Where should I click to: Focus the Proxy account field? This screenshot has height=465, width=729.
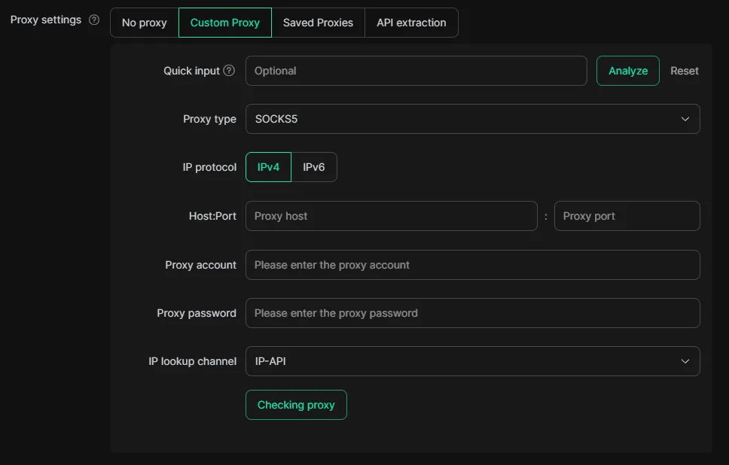[x=472, y=265]
